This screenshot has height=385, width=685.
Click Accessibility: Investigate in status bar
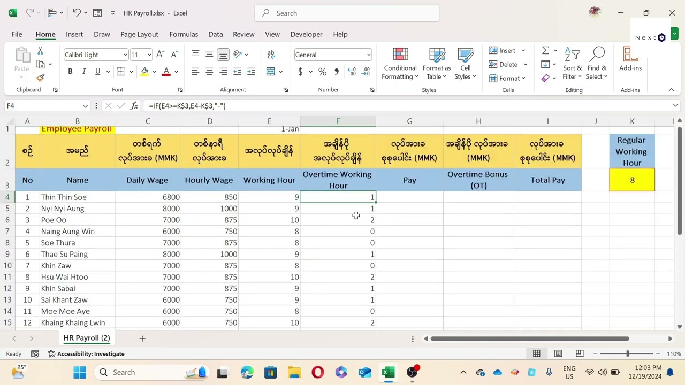[86, 353]
